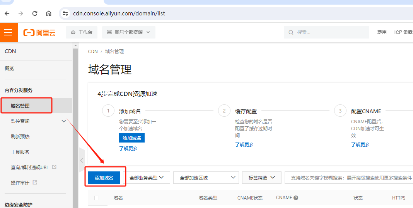The height and width of the screenshot is (208, 413).
Task: Toggle the select-all checkbox in table header
Action: (97, 198)
